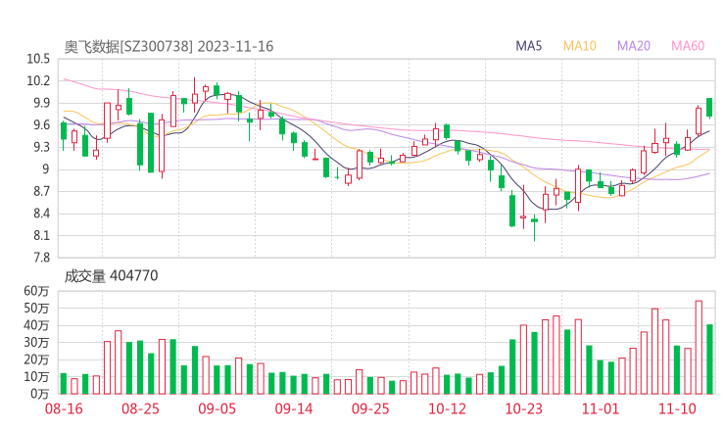
Task: Click the MA5 legend label
Action: click(528, 46)
